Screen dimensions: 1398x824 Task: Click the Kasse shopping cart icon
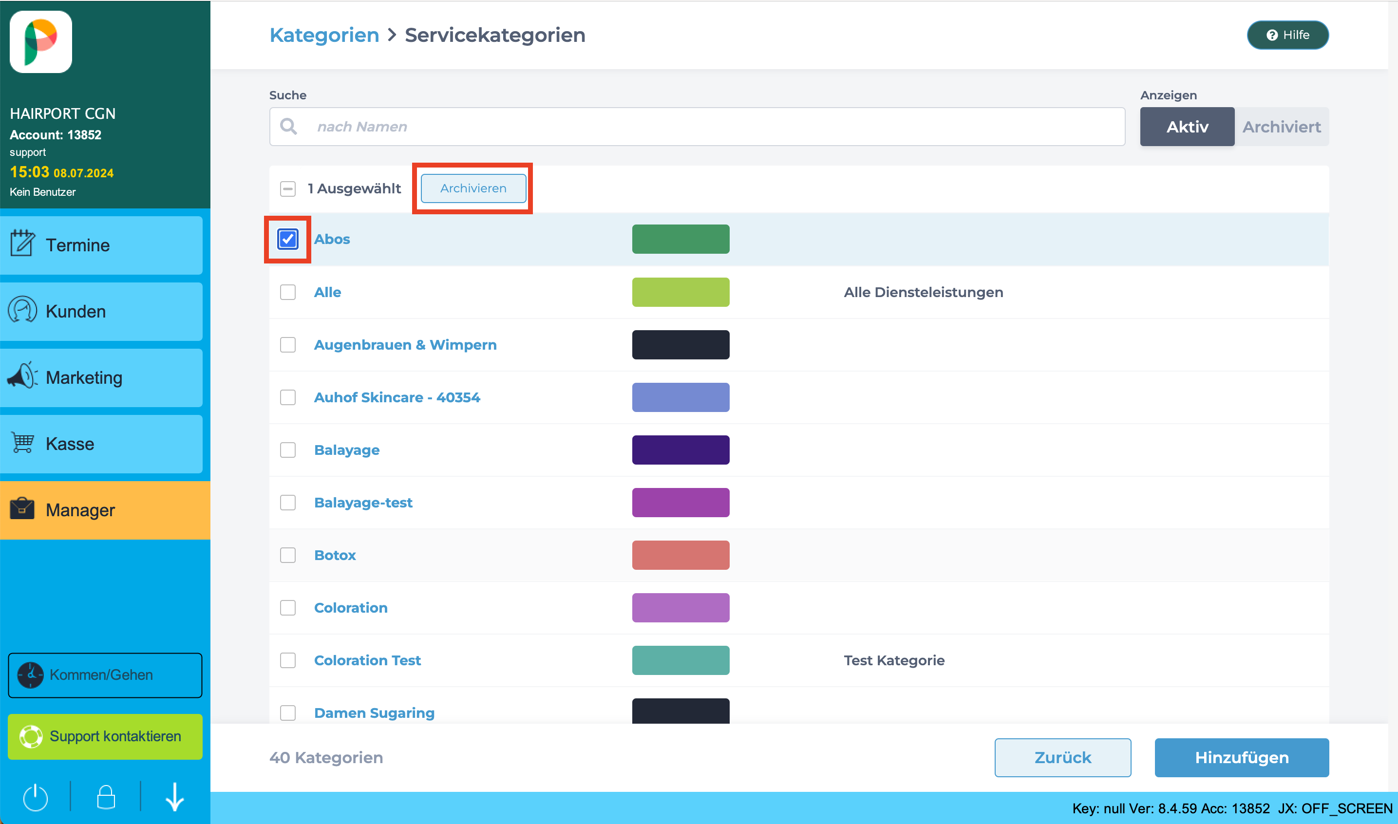click(x=23, y=443)
